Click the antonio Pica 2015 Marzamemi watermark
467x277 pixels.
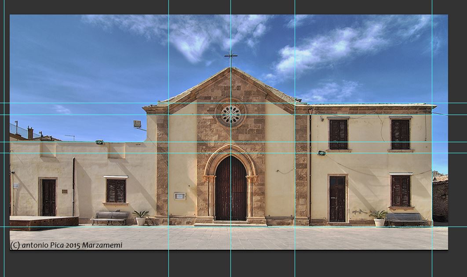tap(66, 245)
